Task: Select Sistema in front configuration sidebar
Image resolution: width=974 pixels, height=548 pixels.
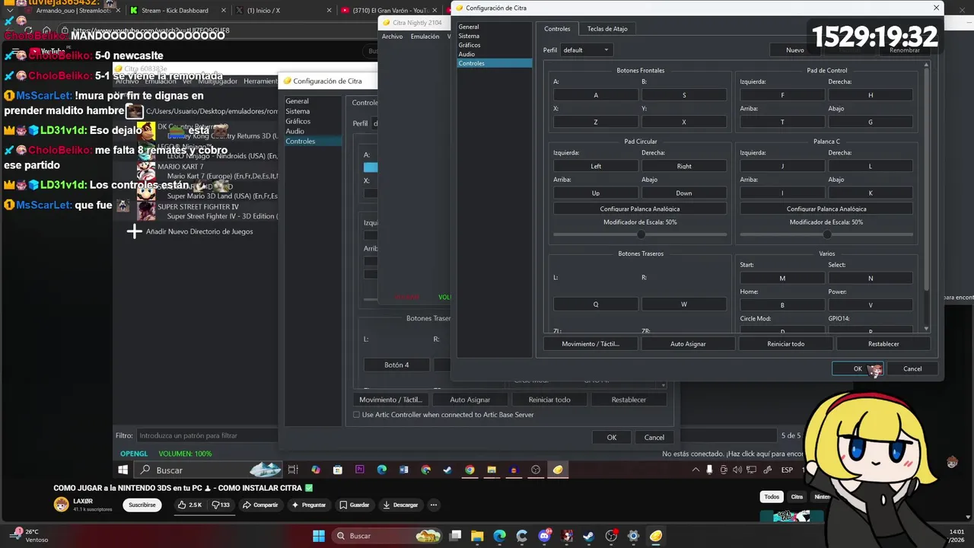Action: (x=469, y=36)
